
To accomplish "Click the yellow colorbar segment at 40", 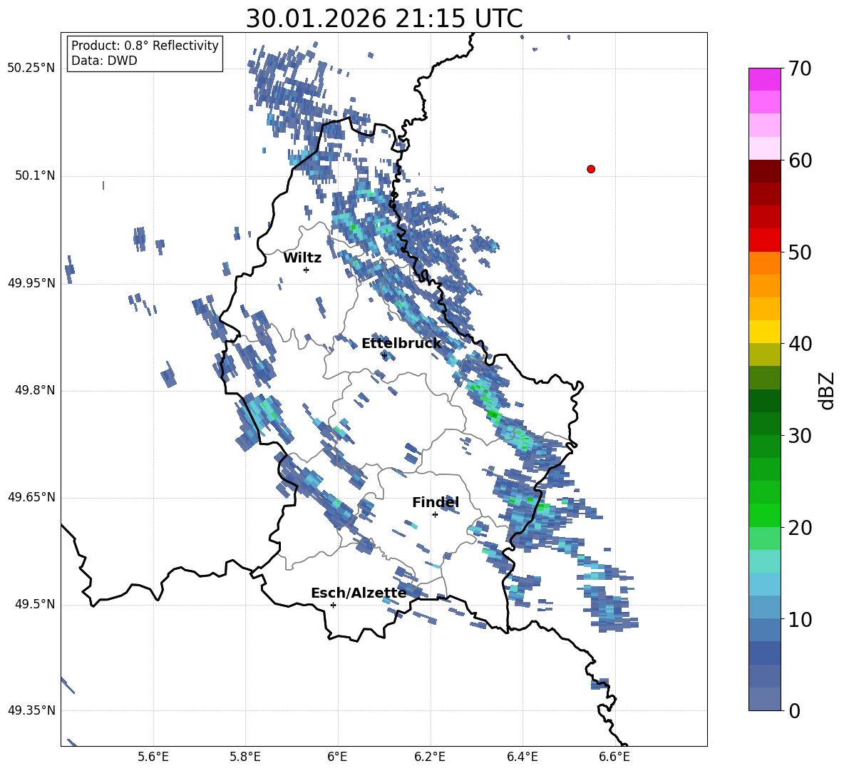I will point(764,332).
